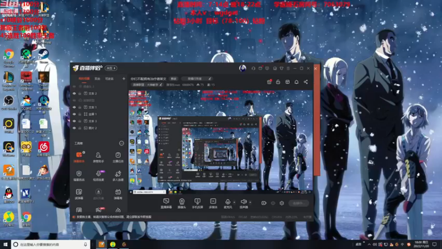Click the bottom notice bar message
Viewport: 442px width, 249px height.
pos(114,217)
